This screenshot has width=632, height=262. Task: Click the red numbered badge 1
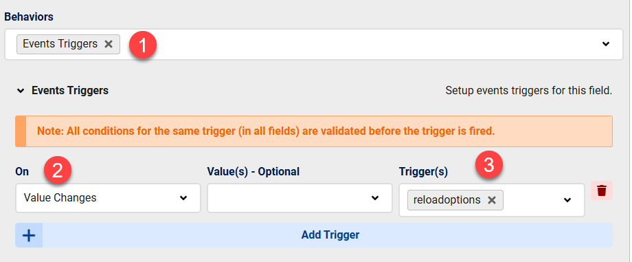click(143, 45)
